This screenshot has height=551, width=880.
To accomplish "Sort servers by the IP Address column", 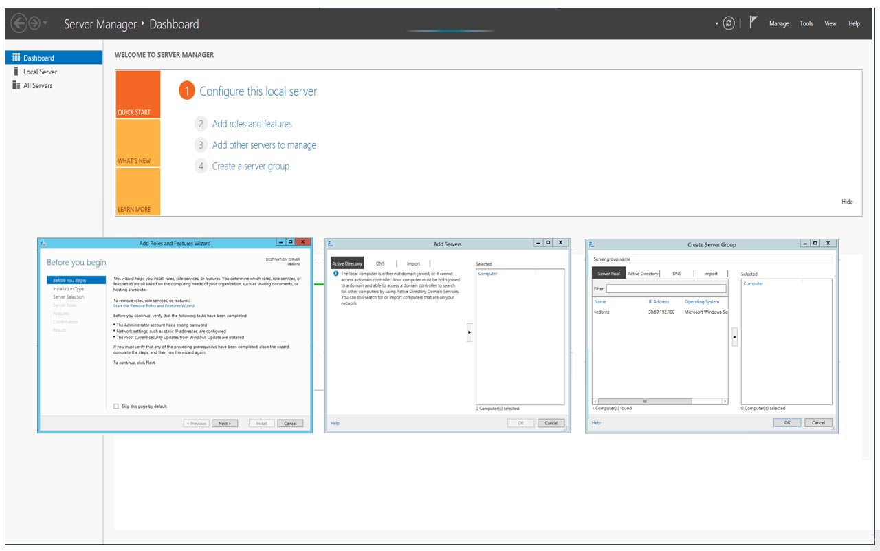I will point(659,301).
